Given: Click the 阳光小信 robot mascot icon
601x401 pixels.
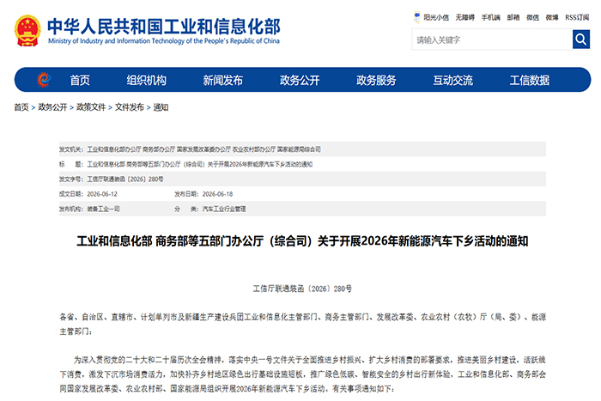Looking at the screenshot, I should coord(417,17).
